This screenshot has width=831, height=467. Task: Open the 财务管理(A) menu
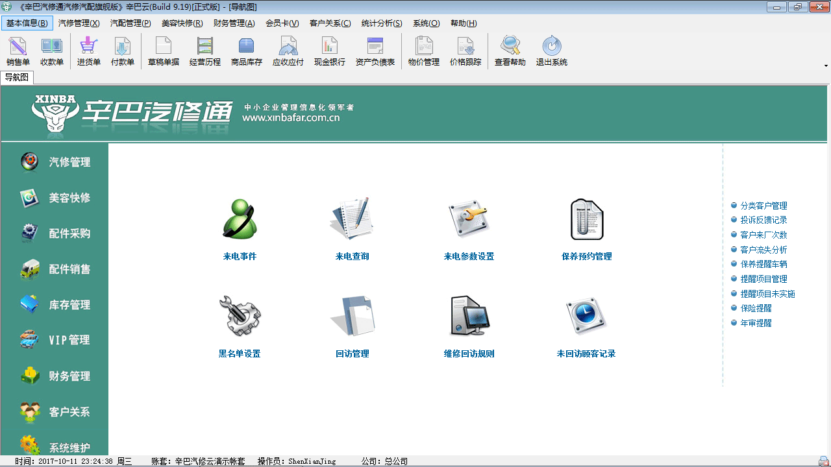pos(234,23)
